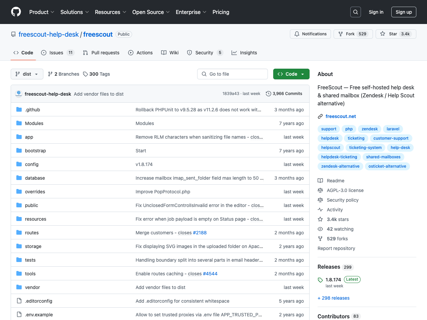
Task: Click the bootstrap folder icon
Action: [x=19, y=151]
